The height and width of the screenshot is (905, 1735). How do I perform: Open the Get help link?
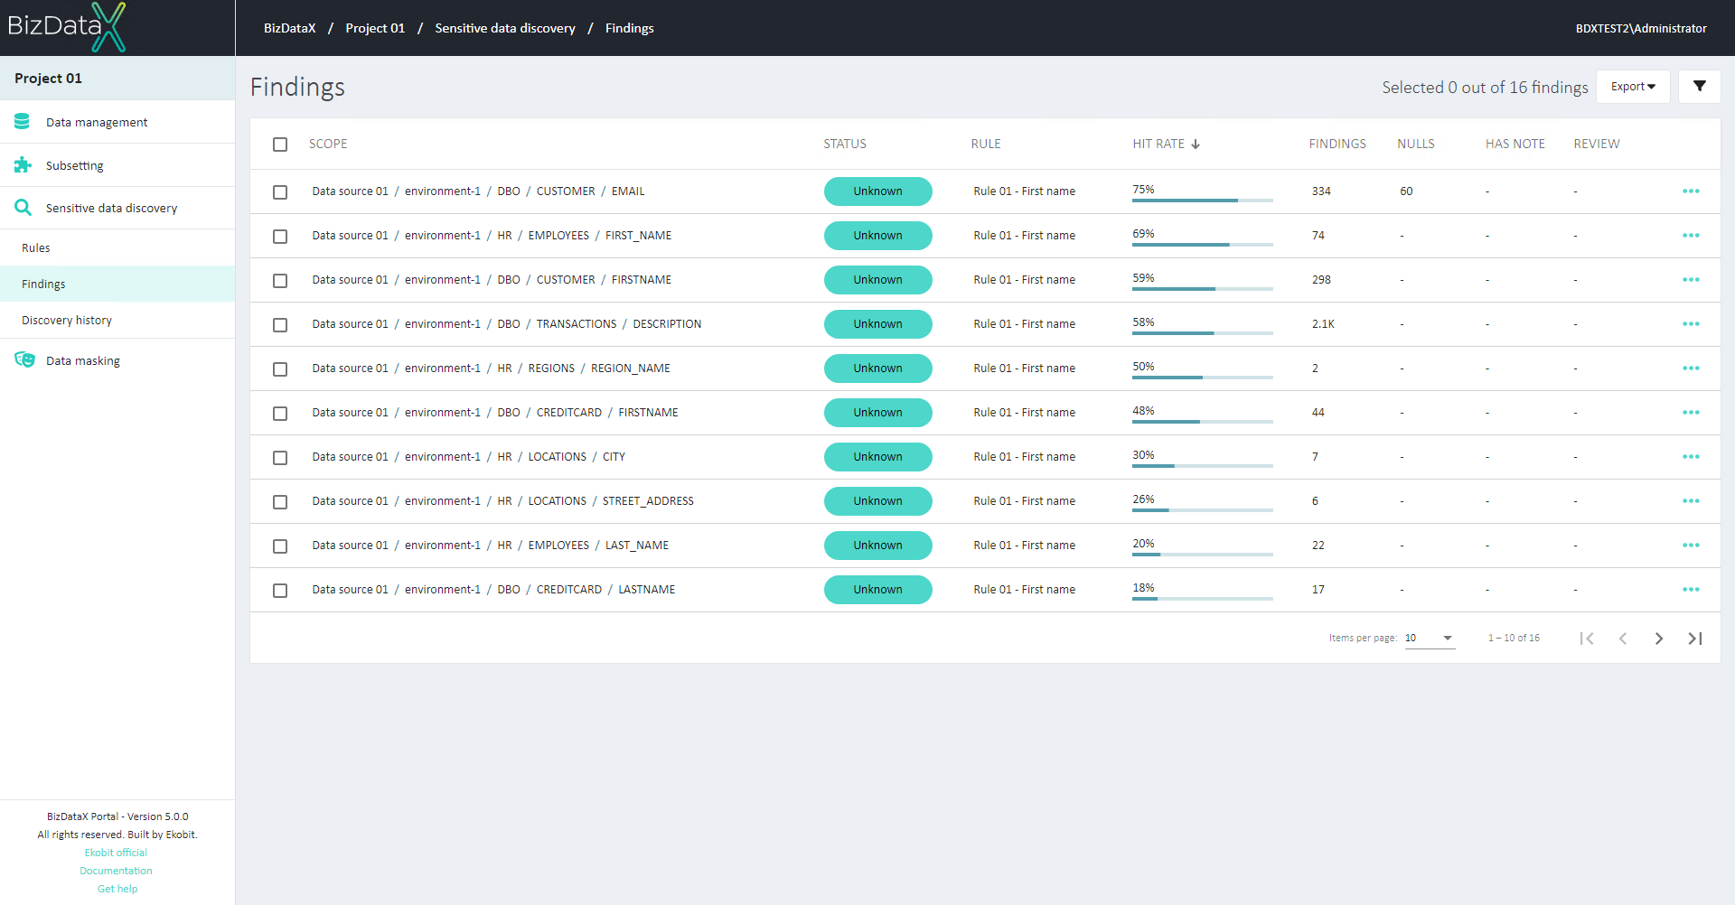coord(117,889)
